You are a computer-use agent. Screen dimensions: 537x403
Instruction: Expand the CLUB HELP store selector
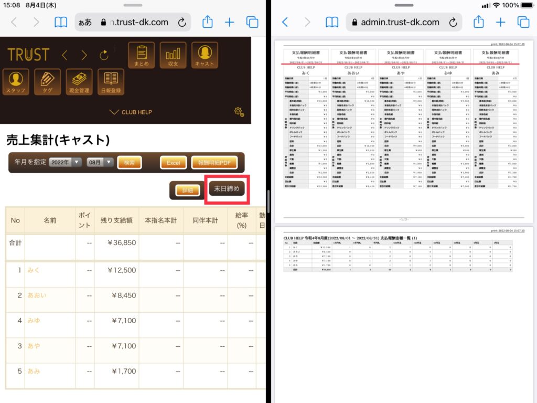tap(131, 112)
